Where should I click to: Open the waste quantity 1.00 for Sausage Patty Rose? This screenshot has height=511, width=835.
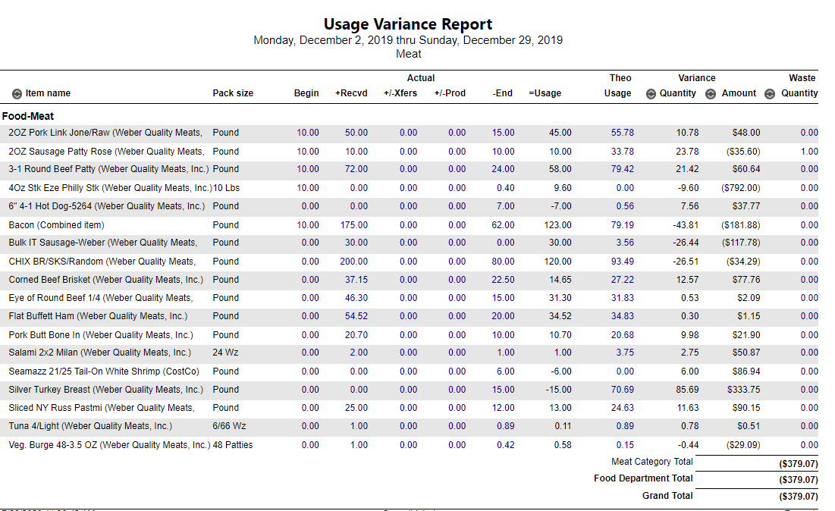808,152
